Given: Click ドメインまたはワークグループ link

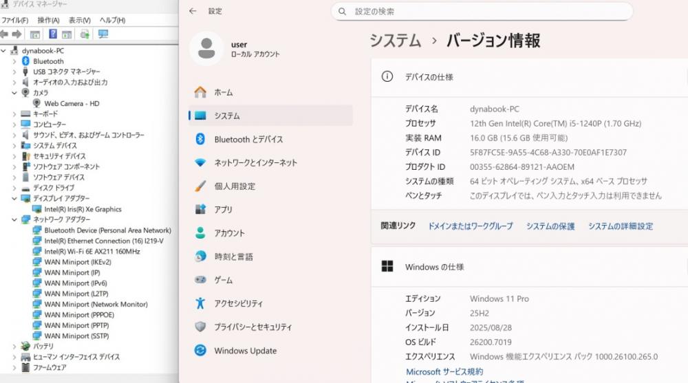Looking at the screenshot, I should (471, 226).
